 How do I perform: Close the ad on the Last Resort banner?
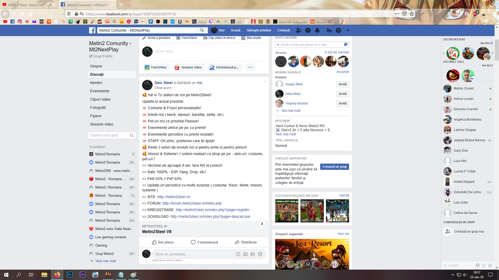[x=347, y=241]
